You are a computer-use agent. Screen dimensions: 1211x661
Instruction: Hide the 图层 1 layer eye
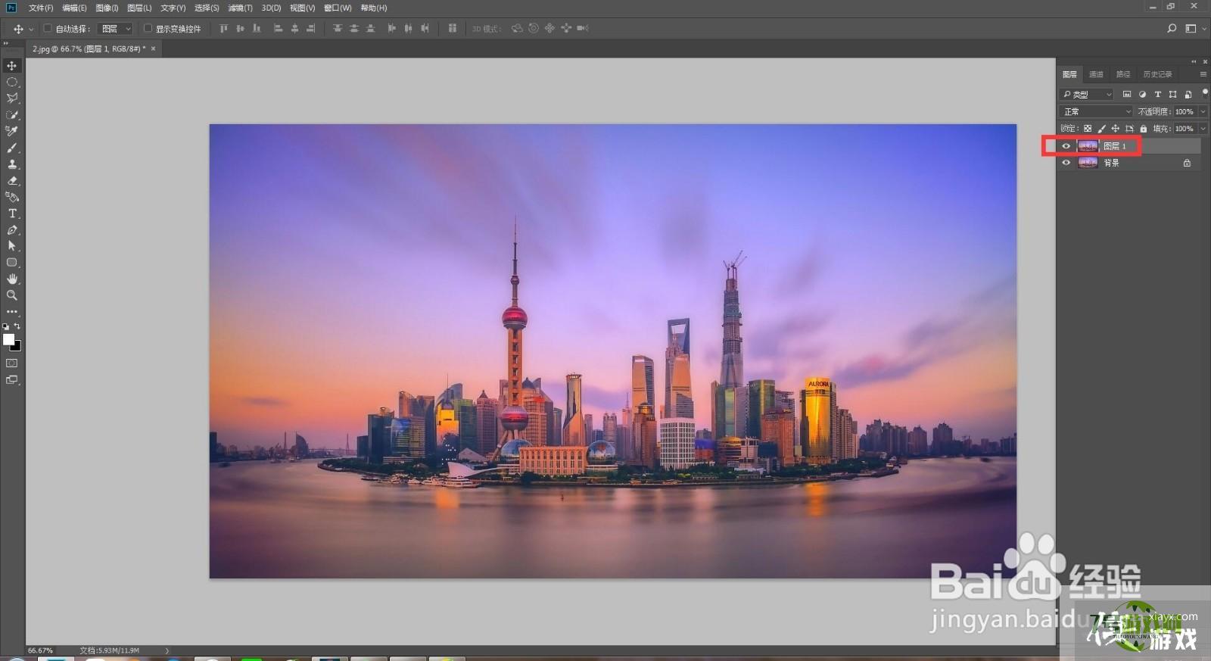tap(1066, 146)
